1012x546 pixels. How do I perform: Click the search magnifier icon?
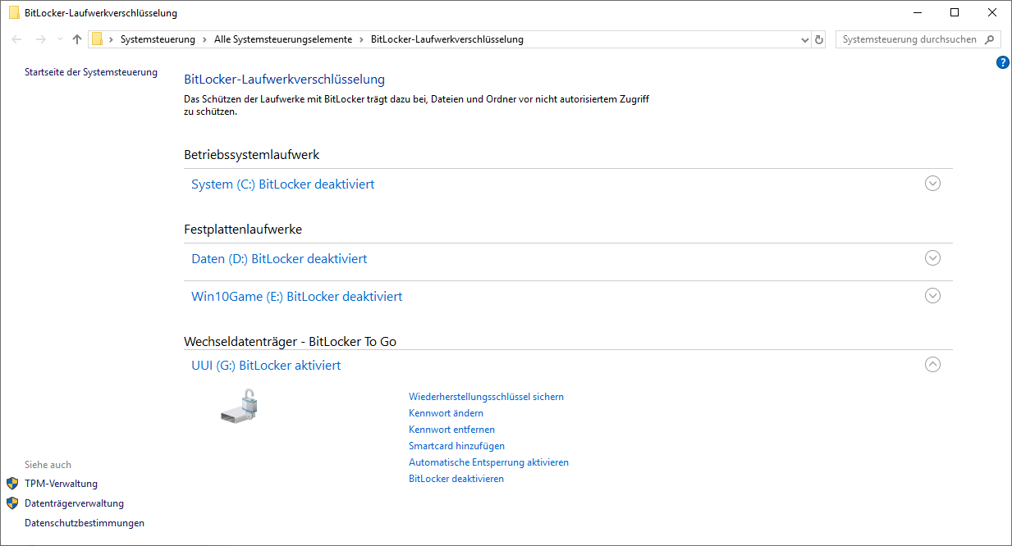coord(990,39)
